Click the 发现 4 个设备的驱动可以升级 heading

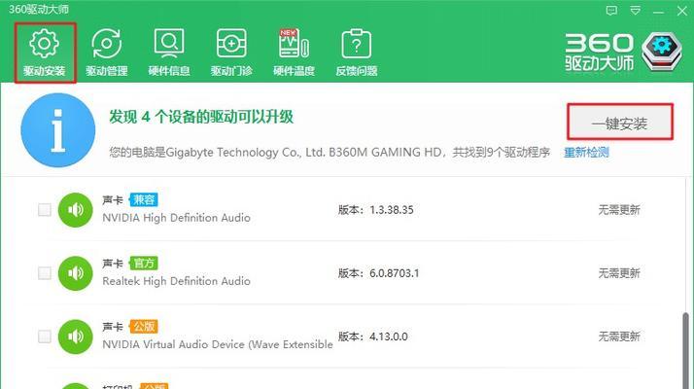[x=201, y=117]
